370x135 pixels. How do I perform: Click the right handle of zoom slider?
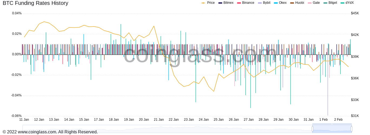(351, 129)
